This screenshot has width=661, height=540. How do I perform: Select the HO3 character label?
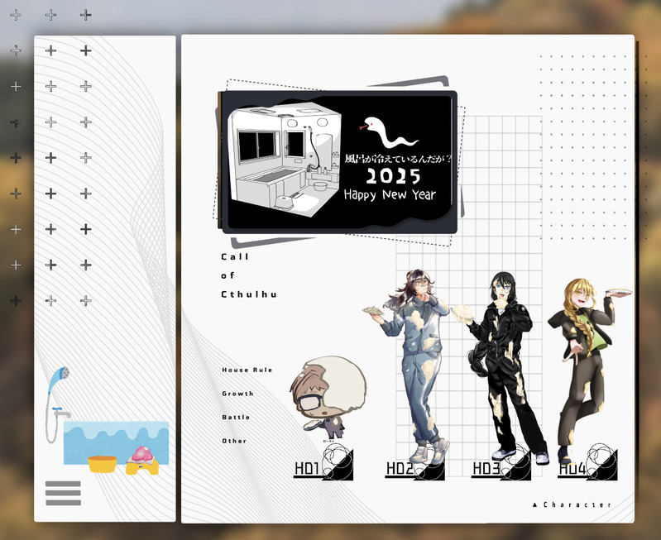click(501, 465)
